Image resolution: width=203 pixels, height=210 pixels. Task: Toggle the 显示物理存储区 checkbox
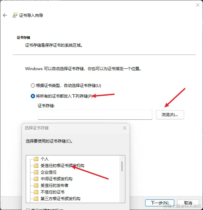[x=28, y=209]
